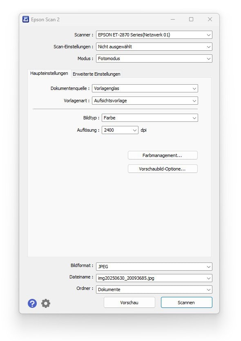241x341 pixels.
Task: Open the Auflösung dropdown showing 2400
Action: [x=120, y=130]
